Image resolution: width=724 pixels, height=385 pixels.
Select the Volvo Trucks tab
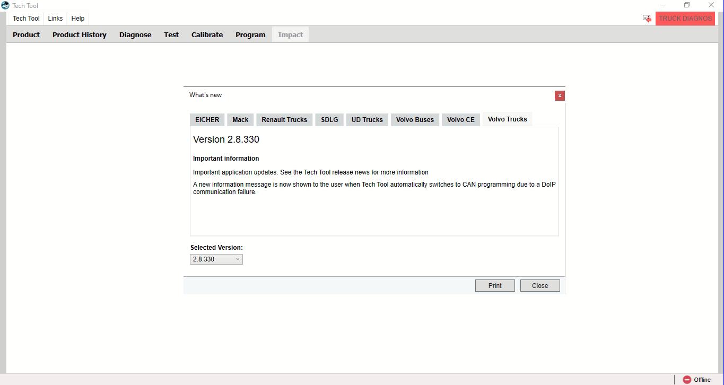[x=508, y=119]
